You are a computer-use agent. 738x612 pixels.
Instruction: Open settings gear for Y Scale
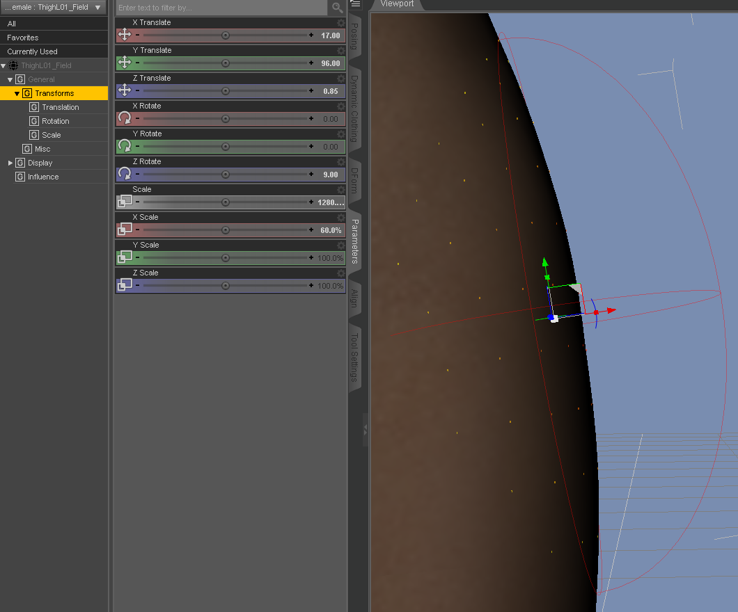point(340,245)
